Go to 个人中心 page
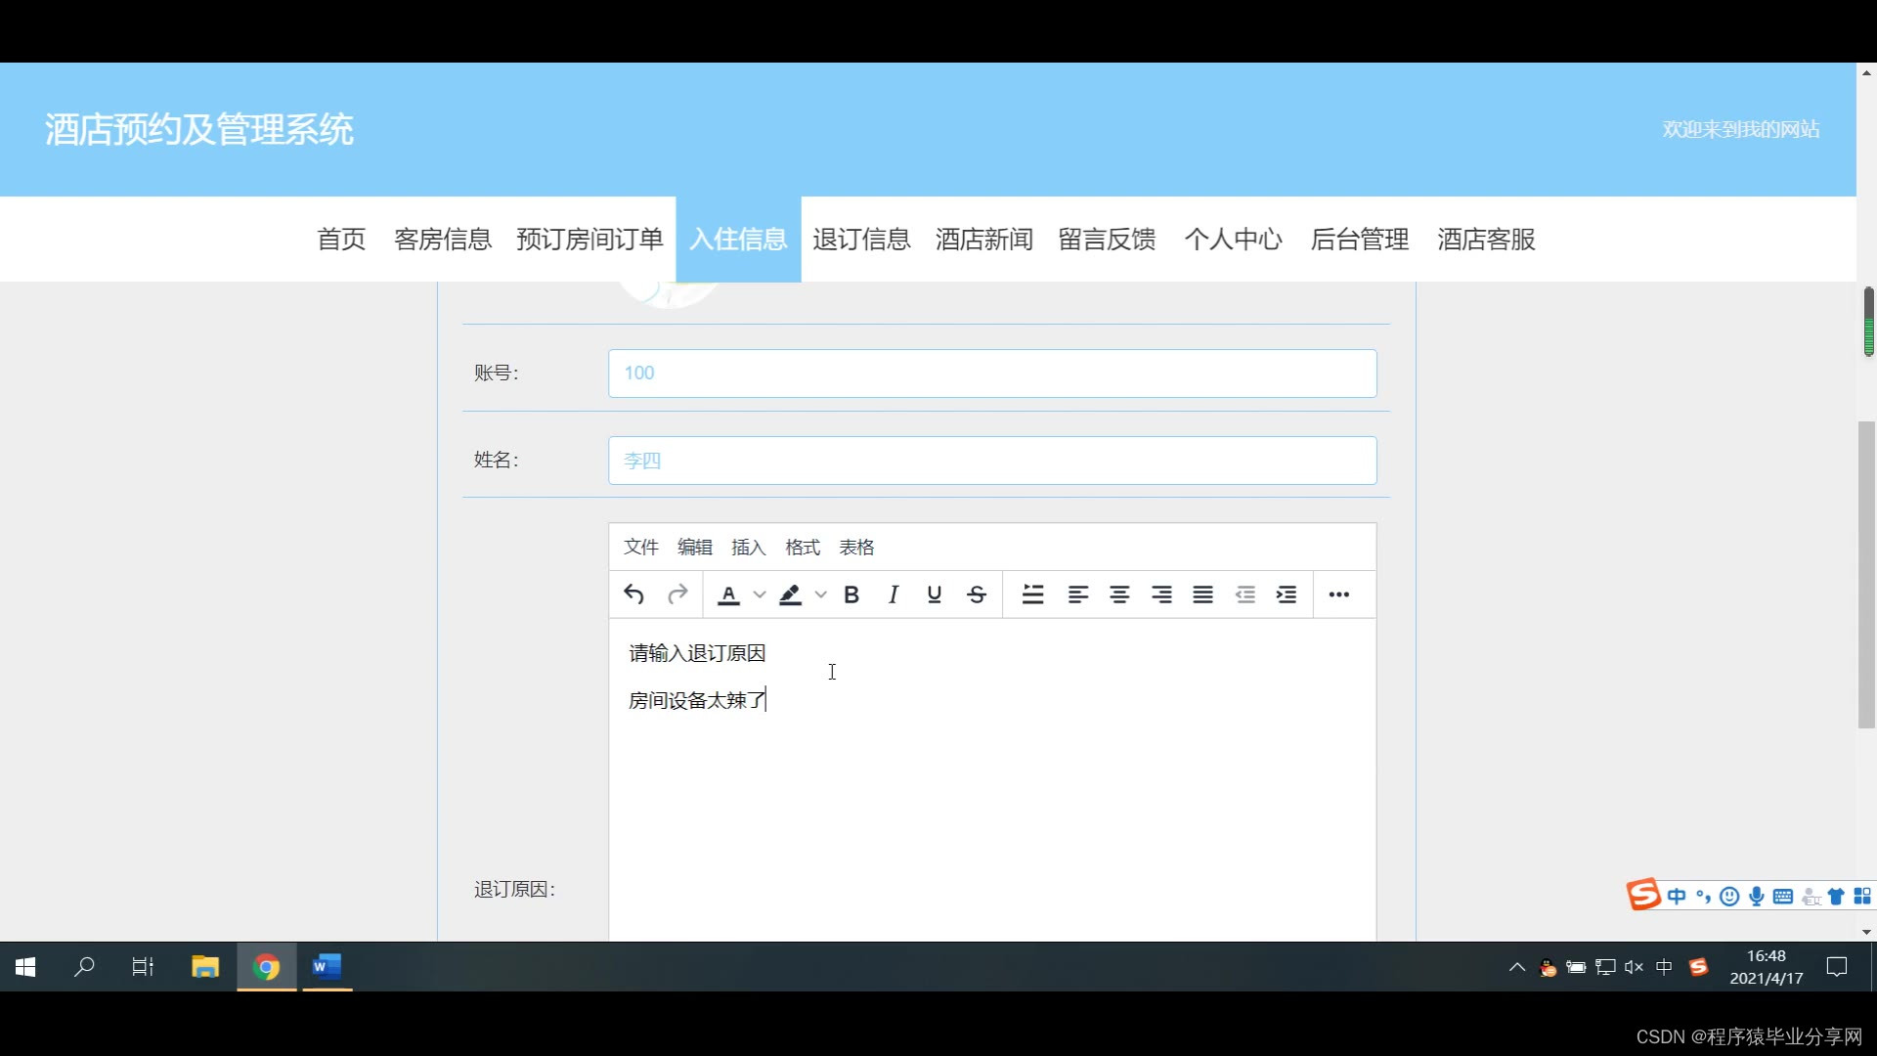Image resolution: width=1877 pixels, height=1056 pixels. 1233,240
